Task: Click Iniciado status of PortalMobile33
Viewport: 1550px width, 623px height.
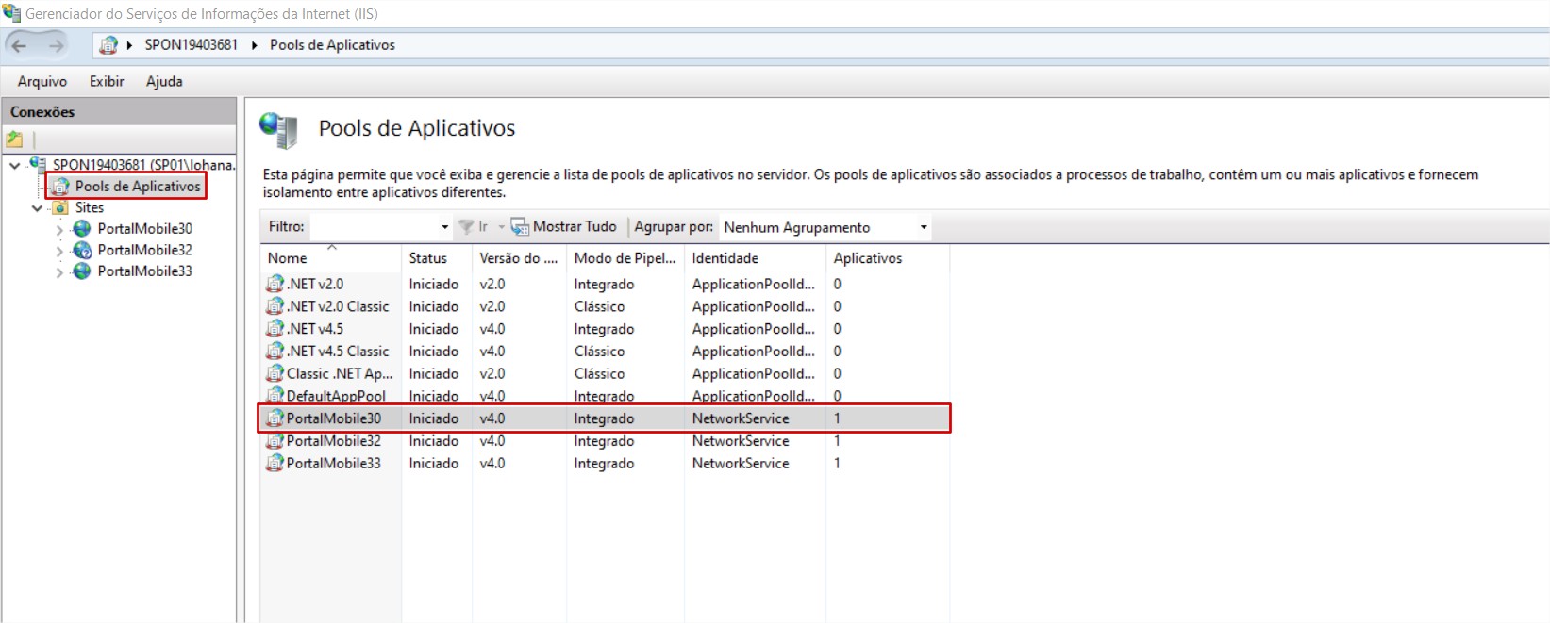Action: pos(434,463)
